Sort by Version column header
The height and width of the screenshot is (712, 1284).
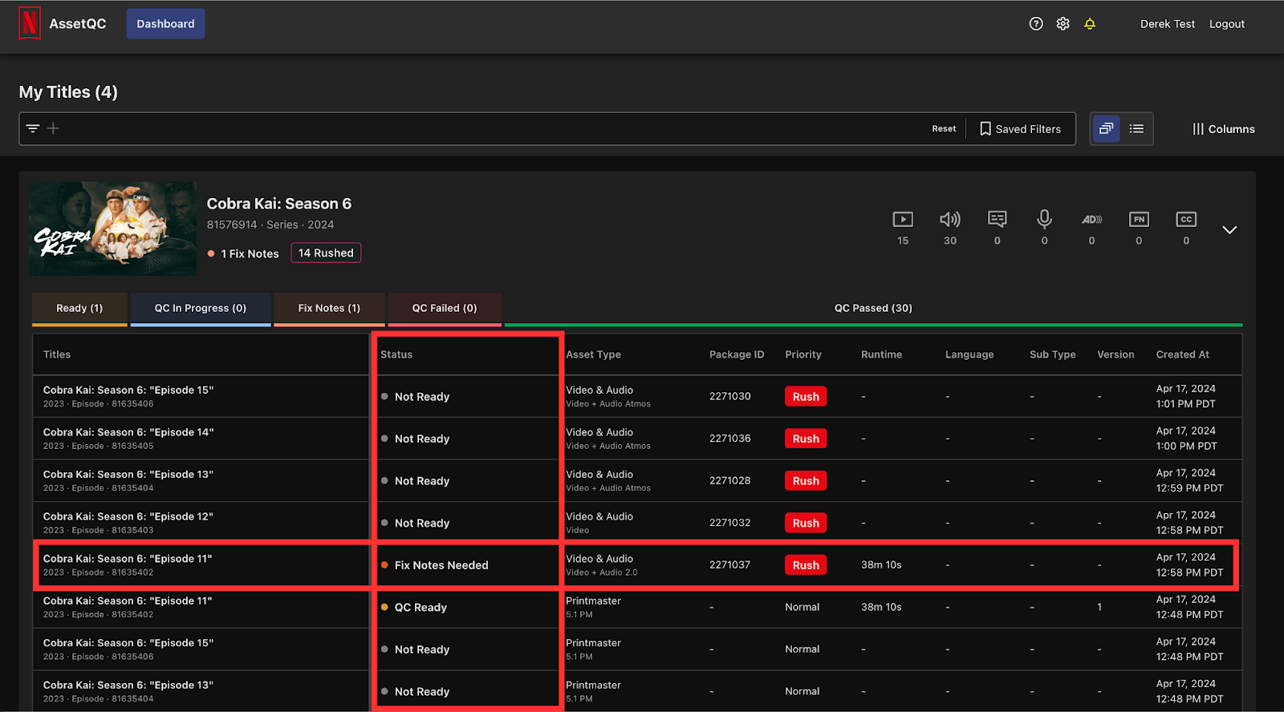tap(1115, 354)
